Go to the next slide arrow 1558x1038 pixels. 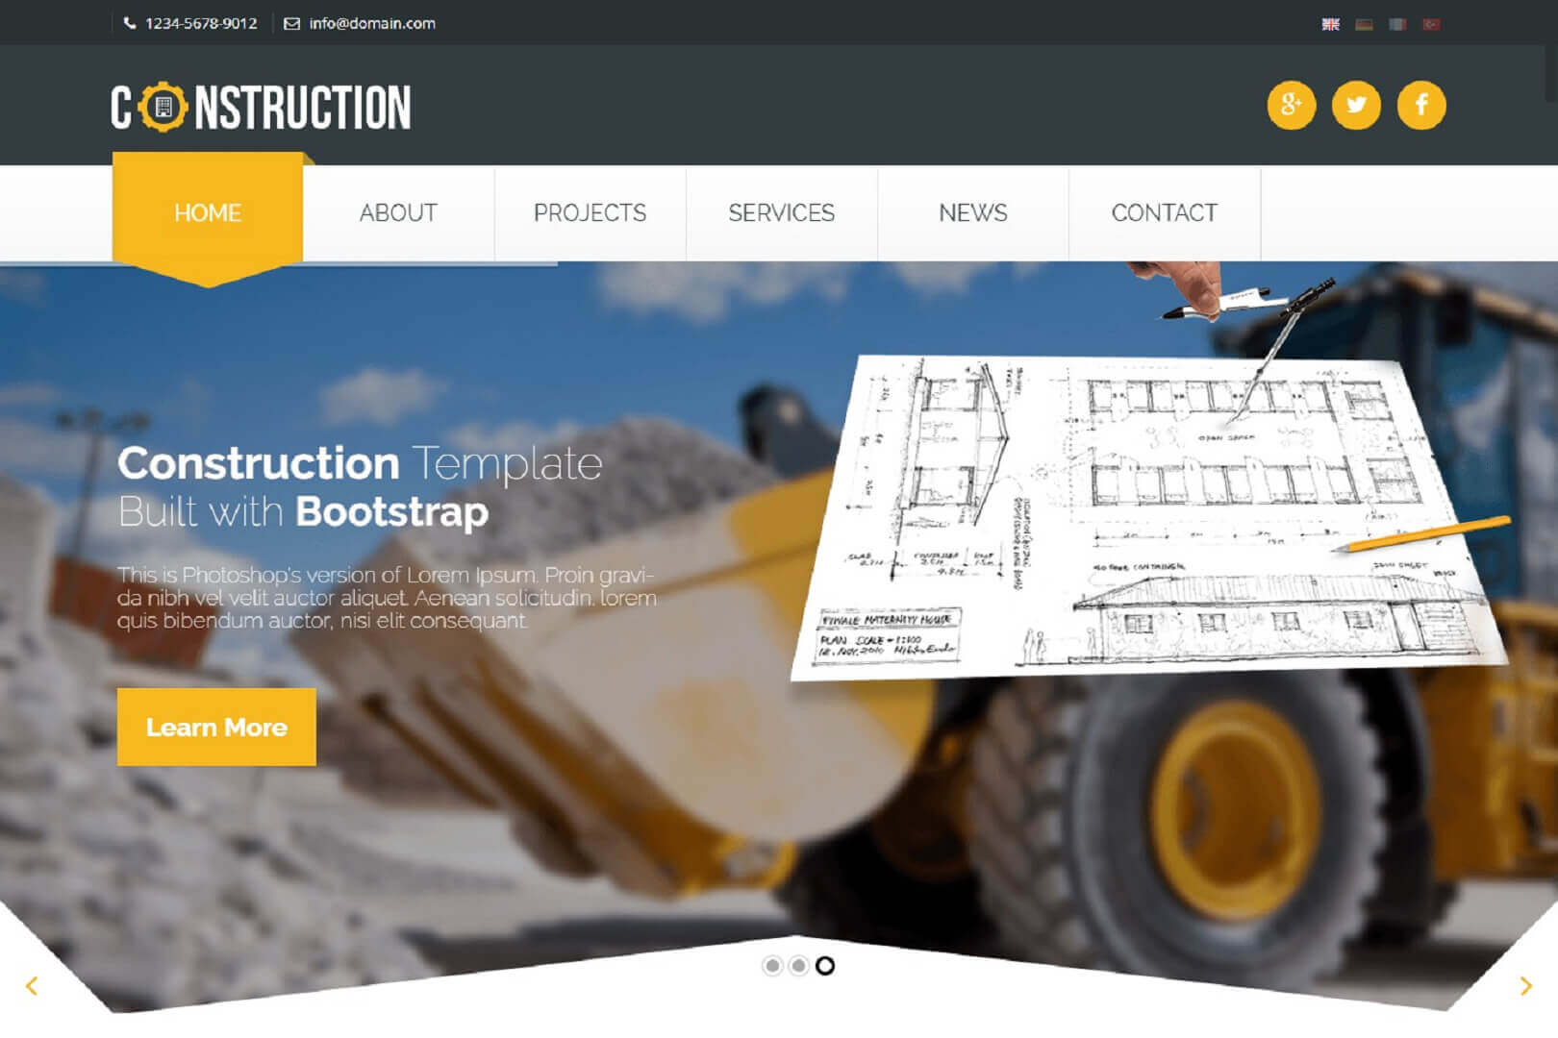(x=1526, y=985)
